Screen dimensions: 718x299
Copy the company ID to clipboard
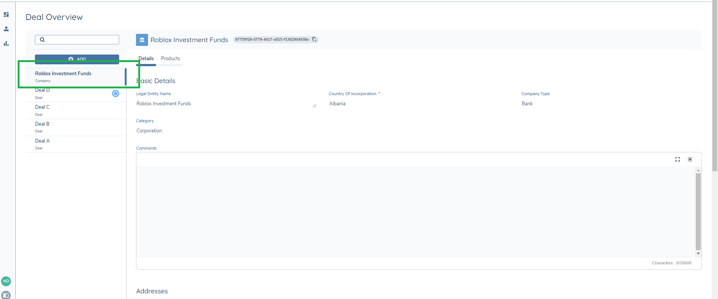coord(314,39)
